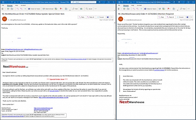This screenshot has width=196, height=120.
Task: Click the AB sender avatar in left message
Action: pos(5,19)
